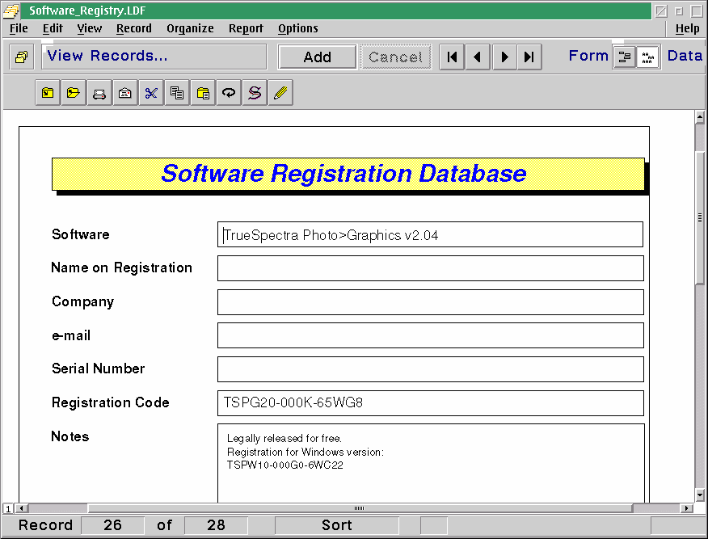Image resolution: width=708 pixels, height=539 pixels.
Task: Click the horizontal scrollbar right arrow
Action: click(686, 508)
